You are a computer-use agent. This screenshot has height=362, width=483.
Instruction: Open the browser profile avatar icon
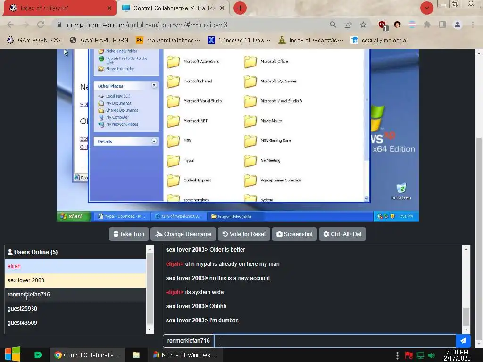[x=458, y=25]
